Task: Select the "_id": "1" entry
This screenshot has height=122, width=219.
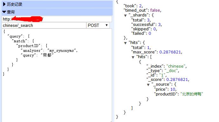Action: coord(156,75)
